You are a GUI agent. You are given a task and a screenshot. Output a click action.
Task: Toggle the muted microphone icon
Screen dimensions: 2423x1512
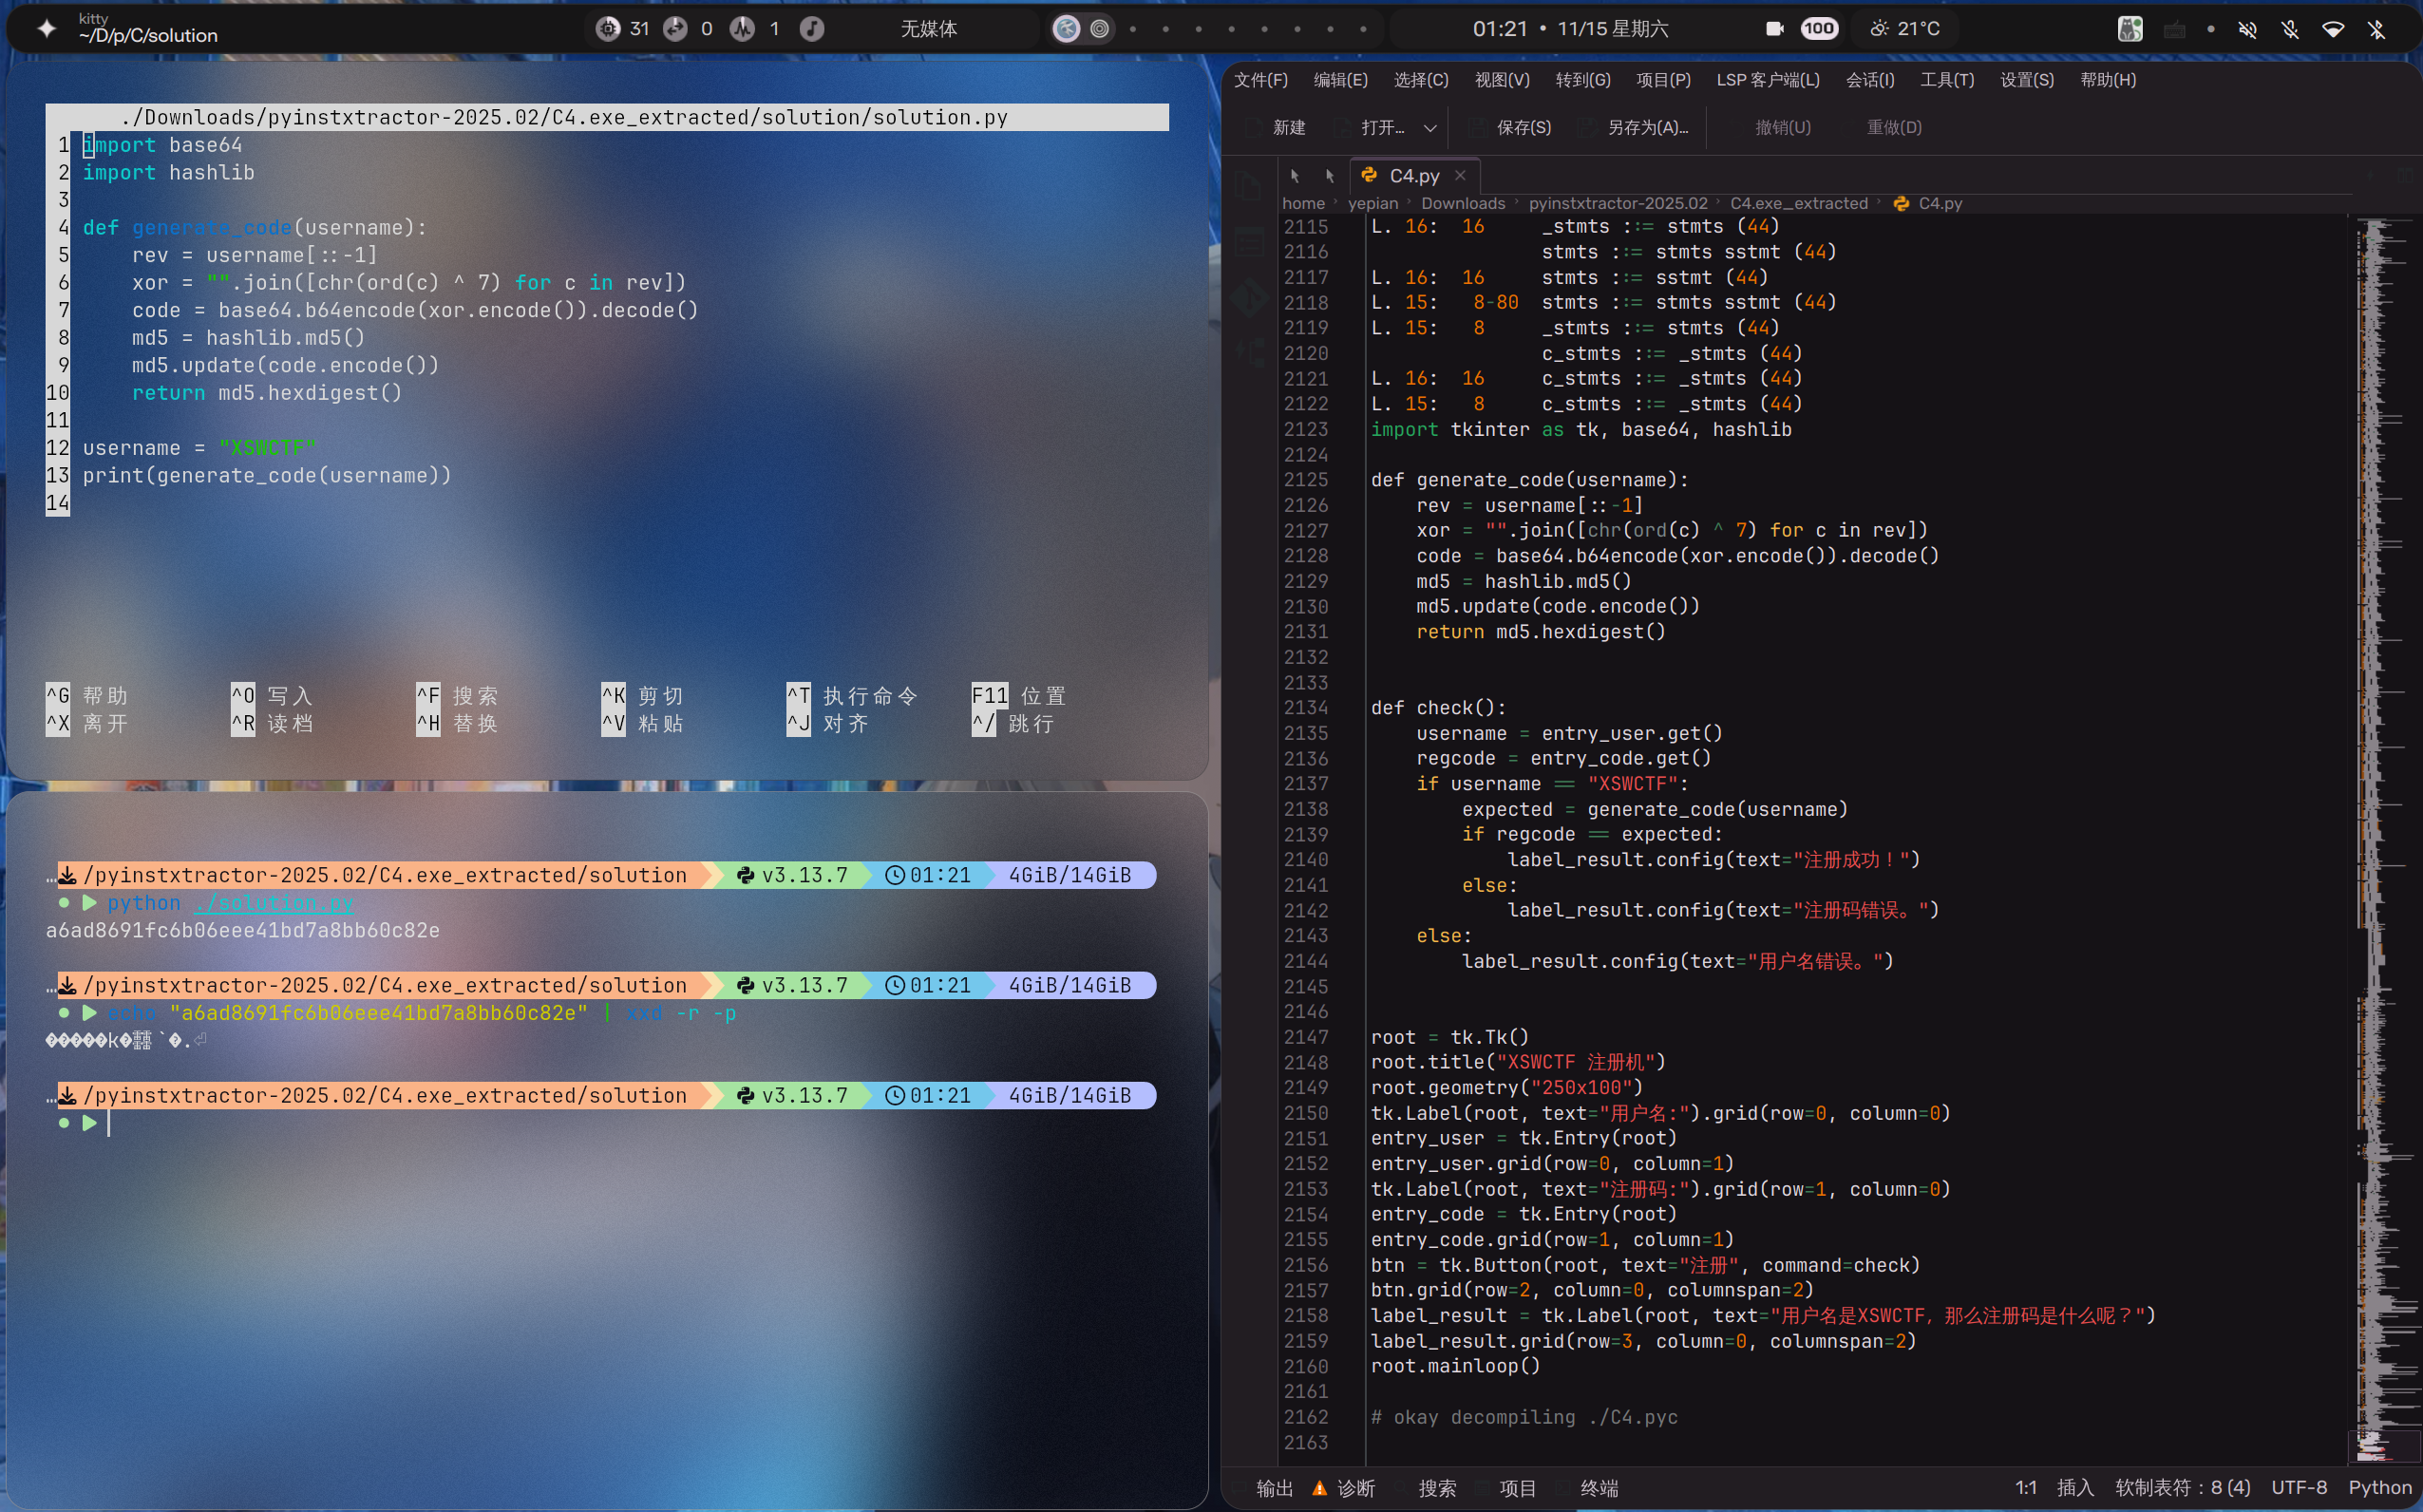tap(2290, 29)
